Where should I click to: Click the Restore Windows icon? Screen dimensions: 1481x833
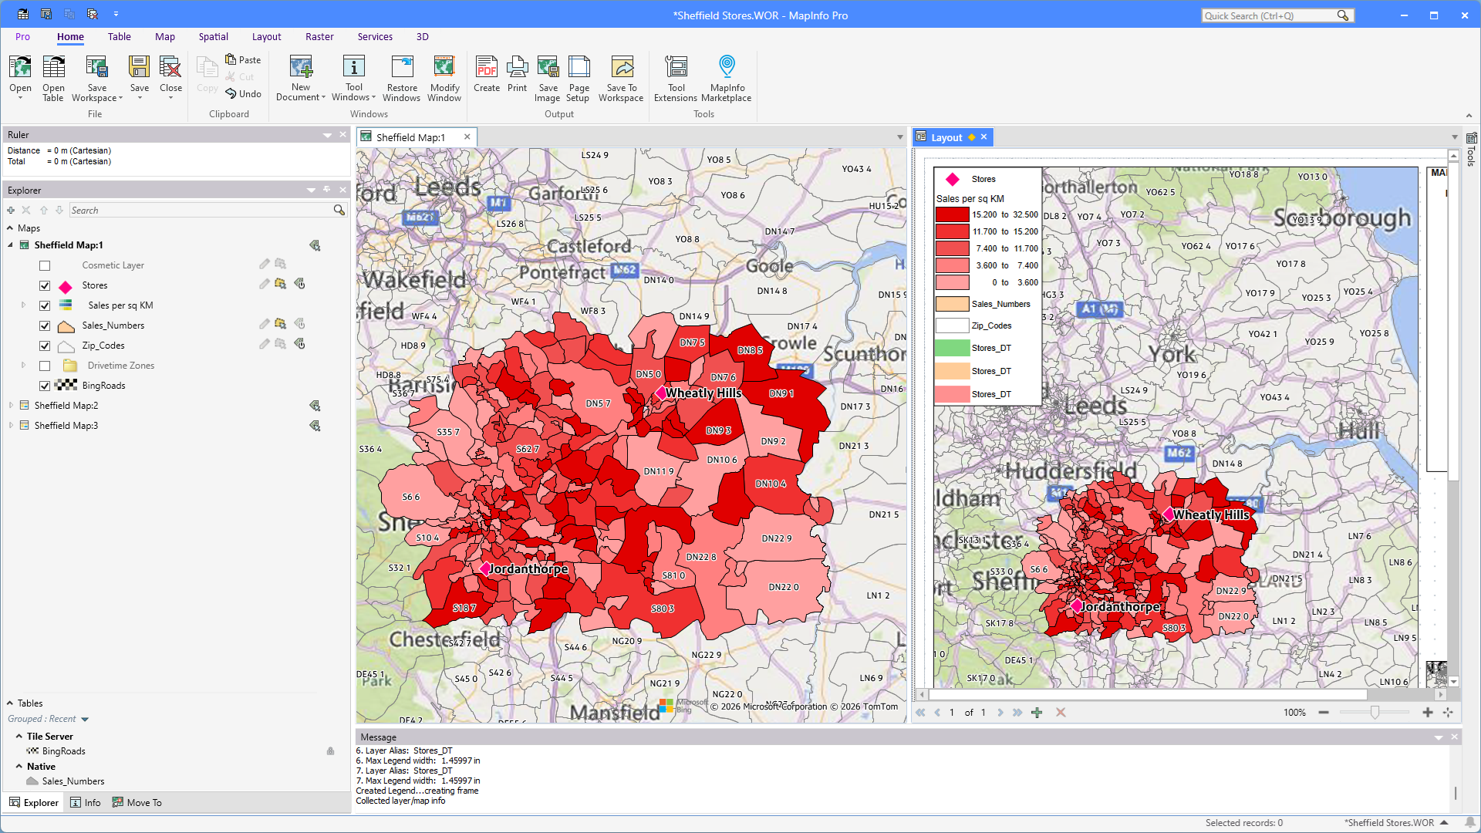point(402,68)
